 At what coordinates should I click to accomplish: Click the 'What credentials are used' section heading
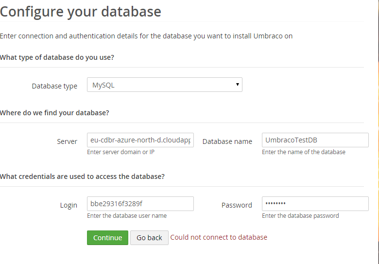point(82,176)
